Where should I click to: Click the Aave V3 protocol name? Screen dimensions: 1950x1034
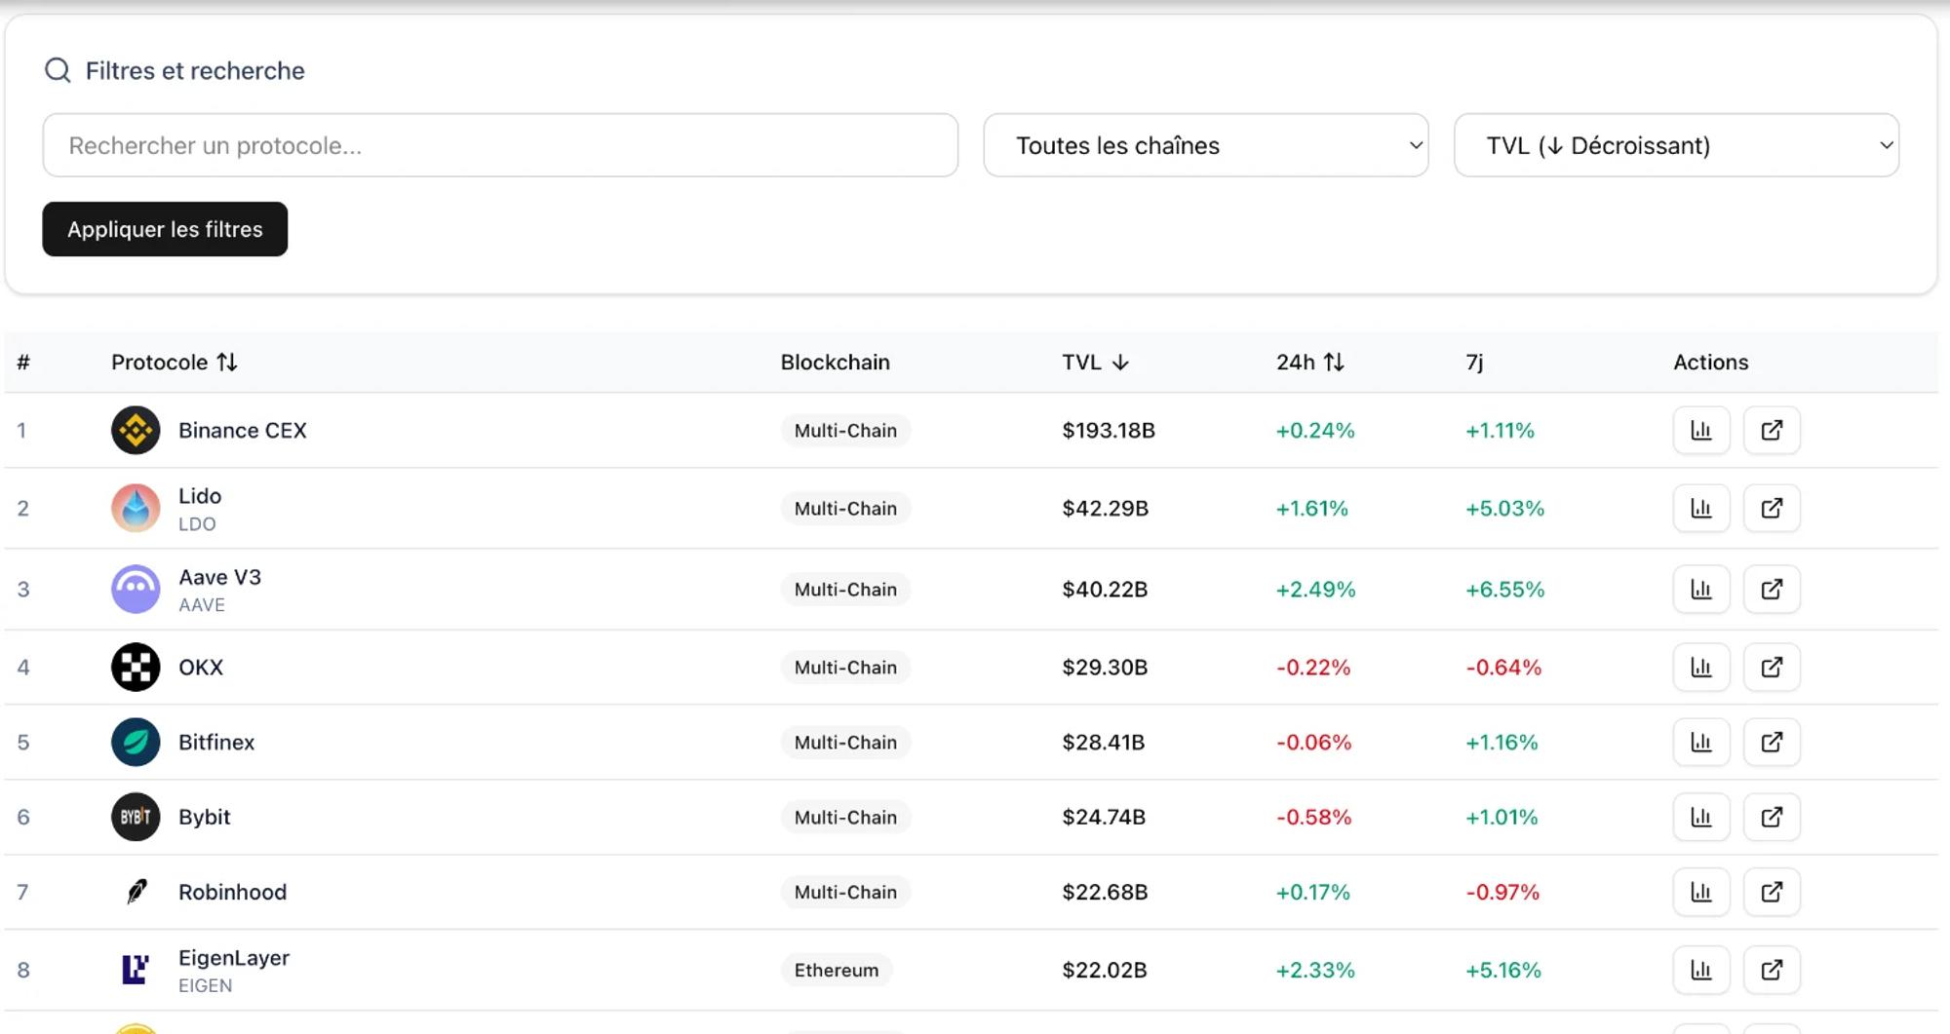coord(219,577)
